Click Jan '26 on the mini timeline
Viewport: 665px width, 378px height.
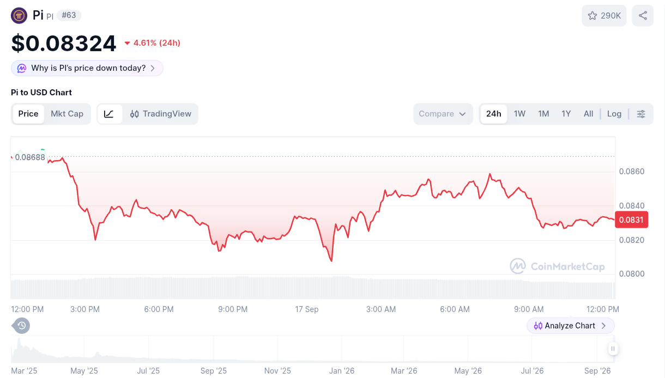point(342,371)
